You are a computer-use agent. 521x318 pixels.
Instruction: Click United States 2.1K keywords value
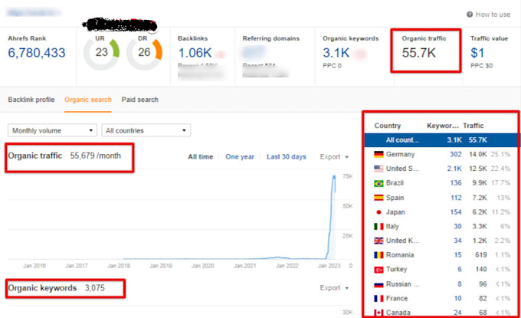[454, 169]
